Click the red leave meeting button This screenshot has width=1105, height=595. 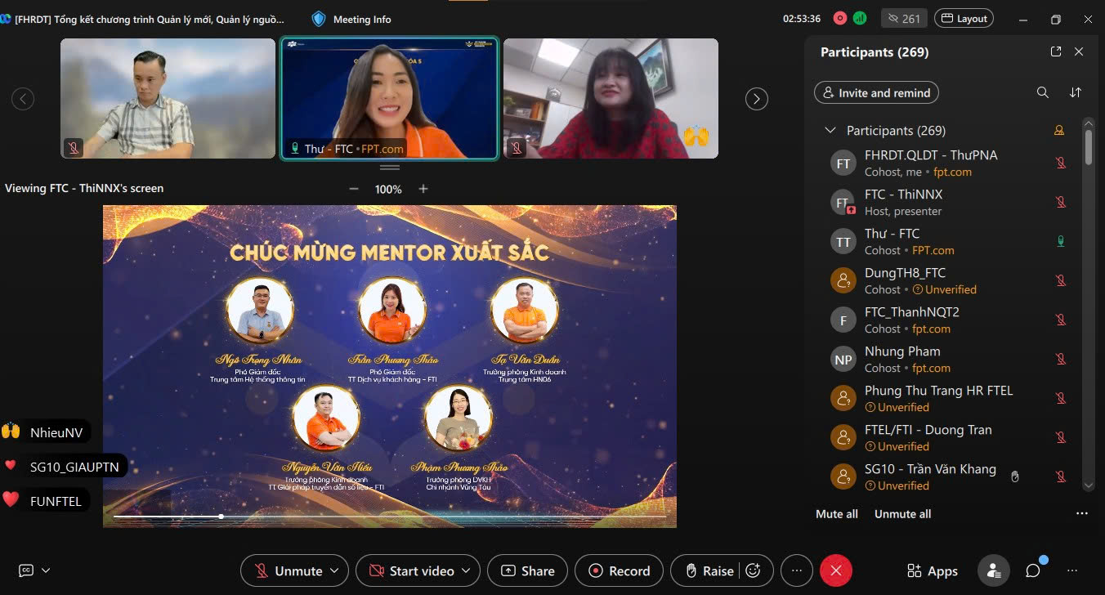click(x=835, y=570)
